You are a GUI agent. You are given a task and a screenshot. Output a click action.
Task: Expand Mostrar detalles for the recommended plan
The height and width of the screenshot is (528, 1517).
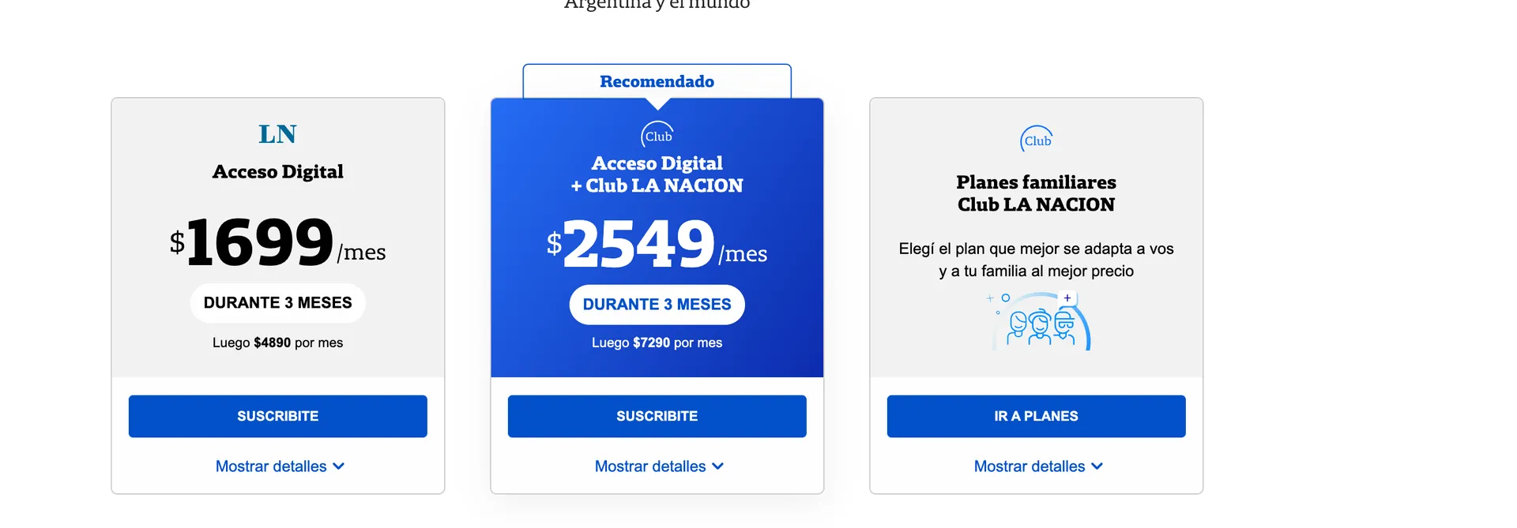point(659,466)
